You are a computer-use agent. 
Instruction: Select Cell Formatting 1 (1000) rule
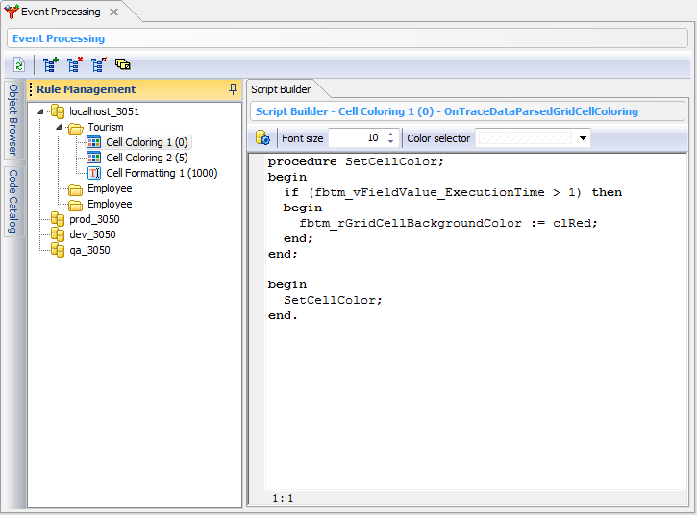(x=162, y=173)
